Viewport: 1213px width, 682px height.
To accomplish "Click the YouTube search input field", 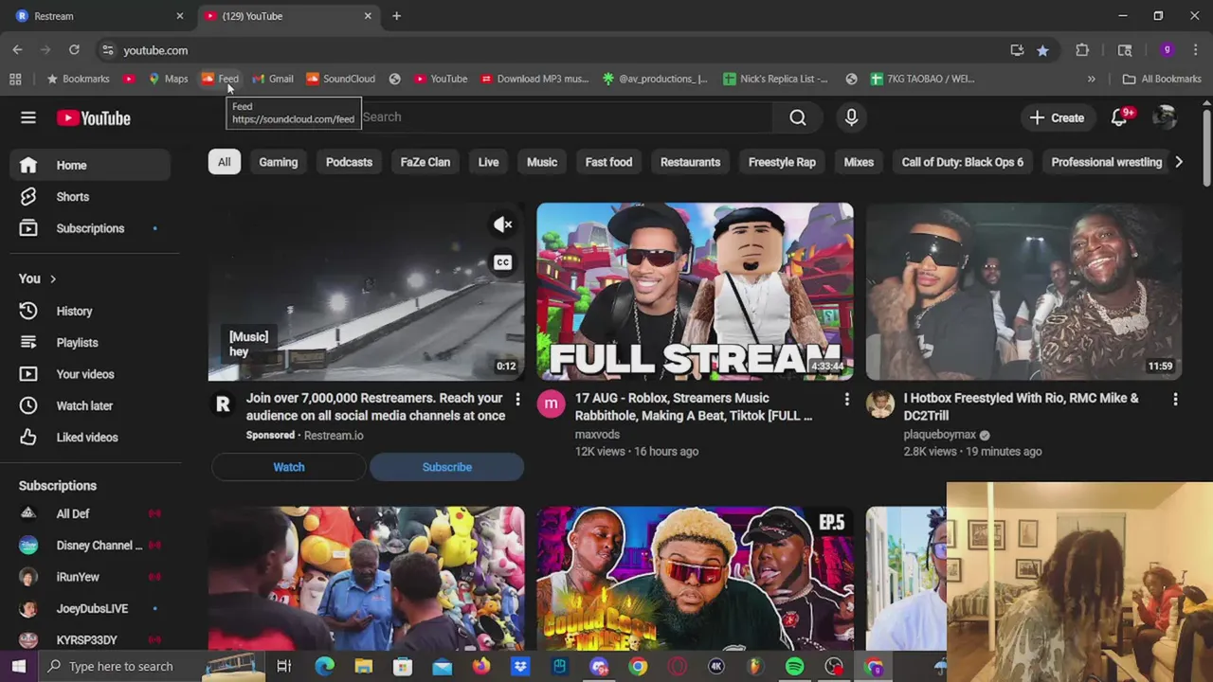I will tap(566, 117).
